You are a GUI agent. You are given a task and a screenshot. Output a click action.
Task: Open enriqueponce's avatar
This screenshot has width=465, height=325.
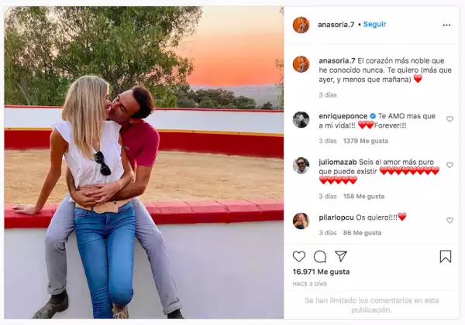pos(301,120)
